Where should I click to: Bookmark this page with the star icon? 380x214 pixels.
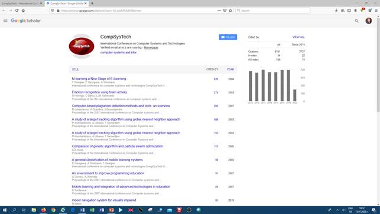coord(230,11)
